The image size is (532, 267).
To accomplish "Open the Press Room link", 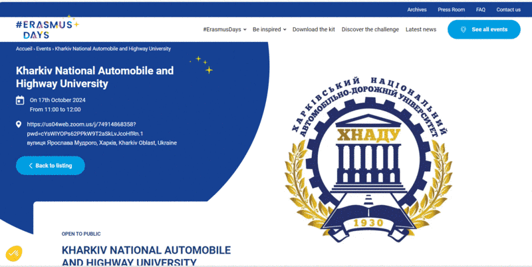I will coord(452,9).
